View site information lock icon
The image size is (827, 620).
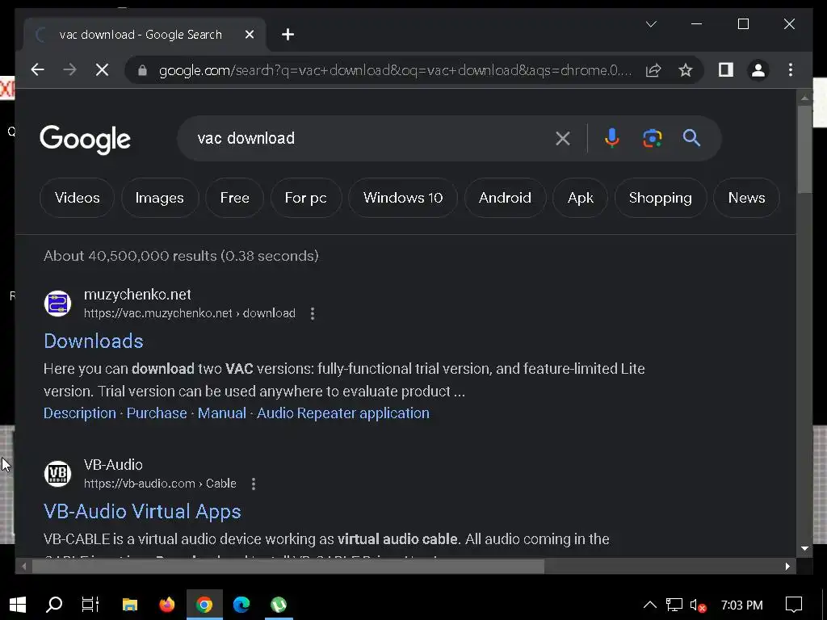[x=142, y=70]
